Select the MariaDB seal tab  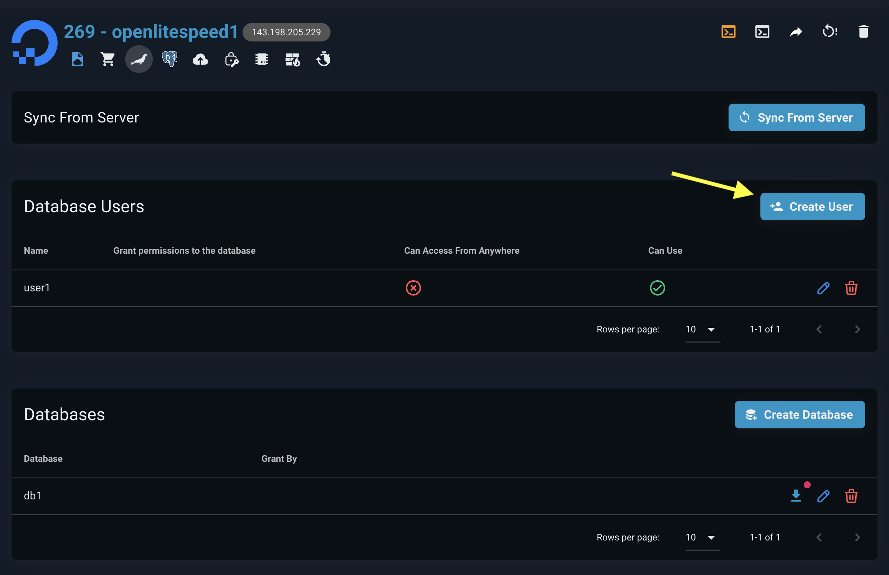(x=139, y=59)
